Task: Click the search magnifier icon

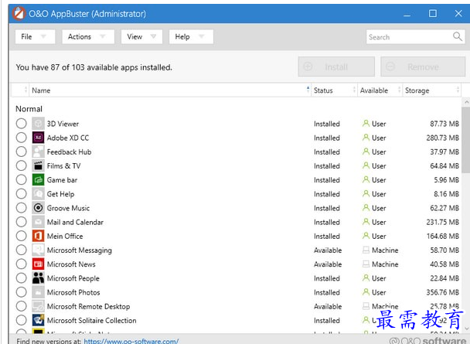Action: (x=458, y=36)
